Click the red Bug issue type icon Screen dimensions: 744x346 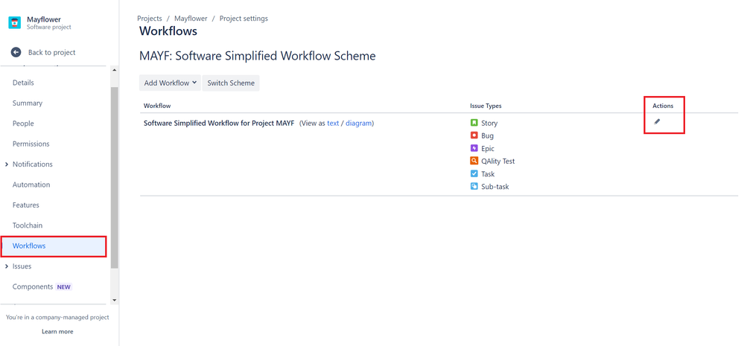click(474, 135)
